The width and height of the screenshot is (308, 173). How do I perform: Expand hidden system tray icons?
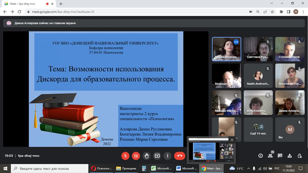(249, 169)
